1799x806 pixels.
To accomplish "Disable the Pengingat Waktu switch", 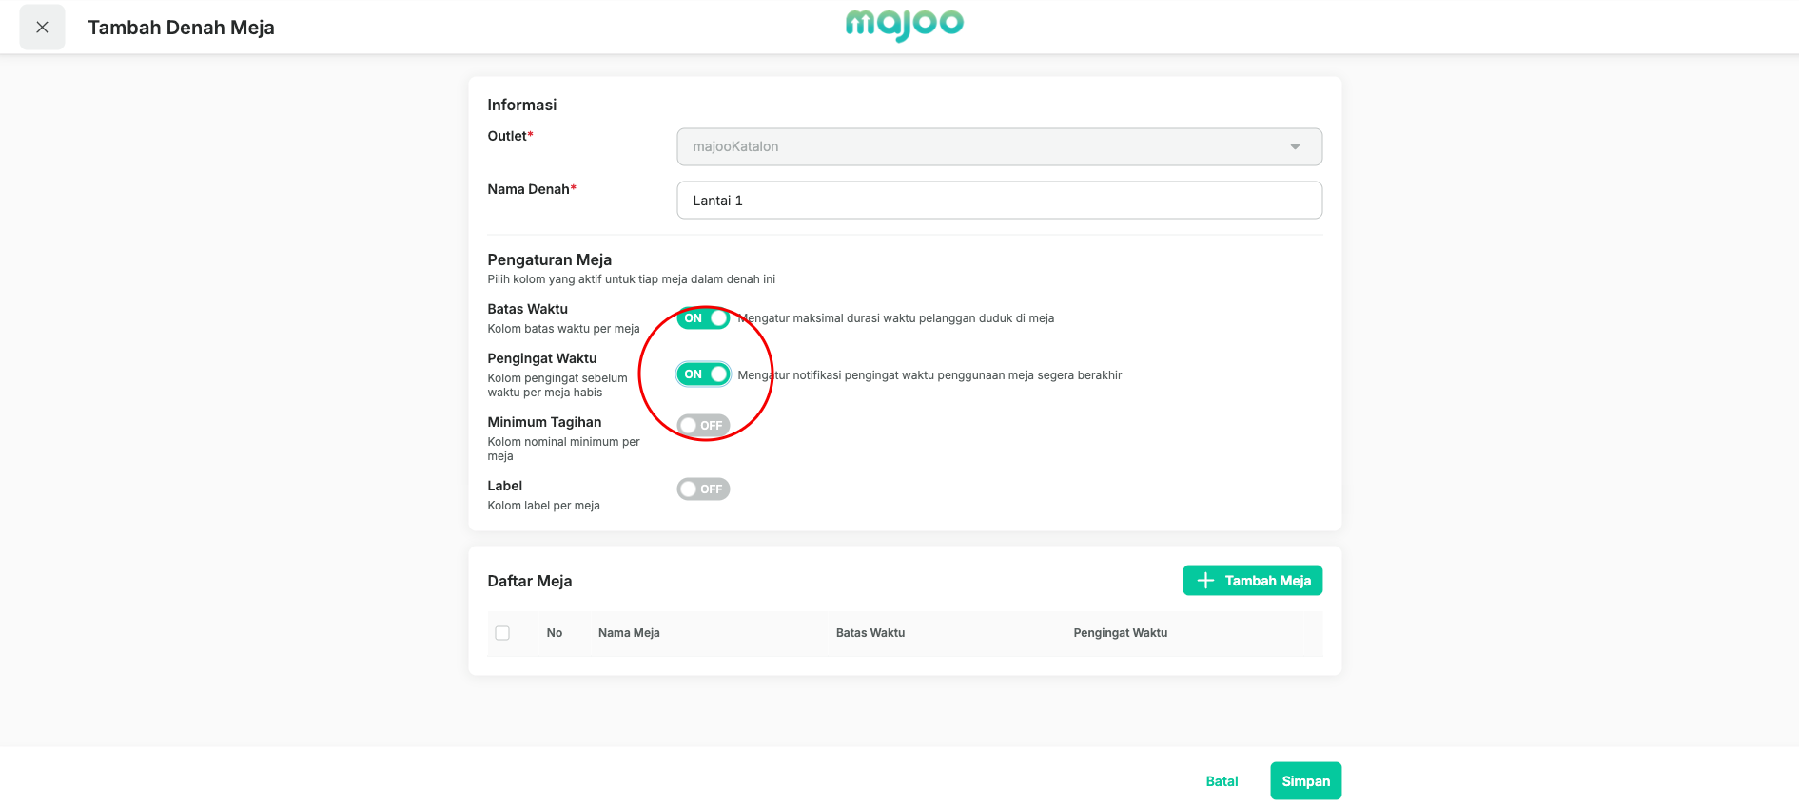I will (x=704, y=374).
